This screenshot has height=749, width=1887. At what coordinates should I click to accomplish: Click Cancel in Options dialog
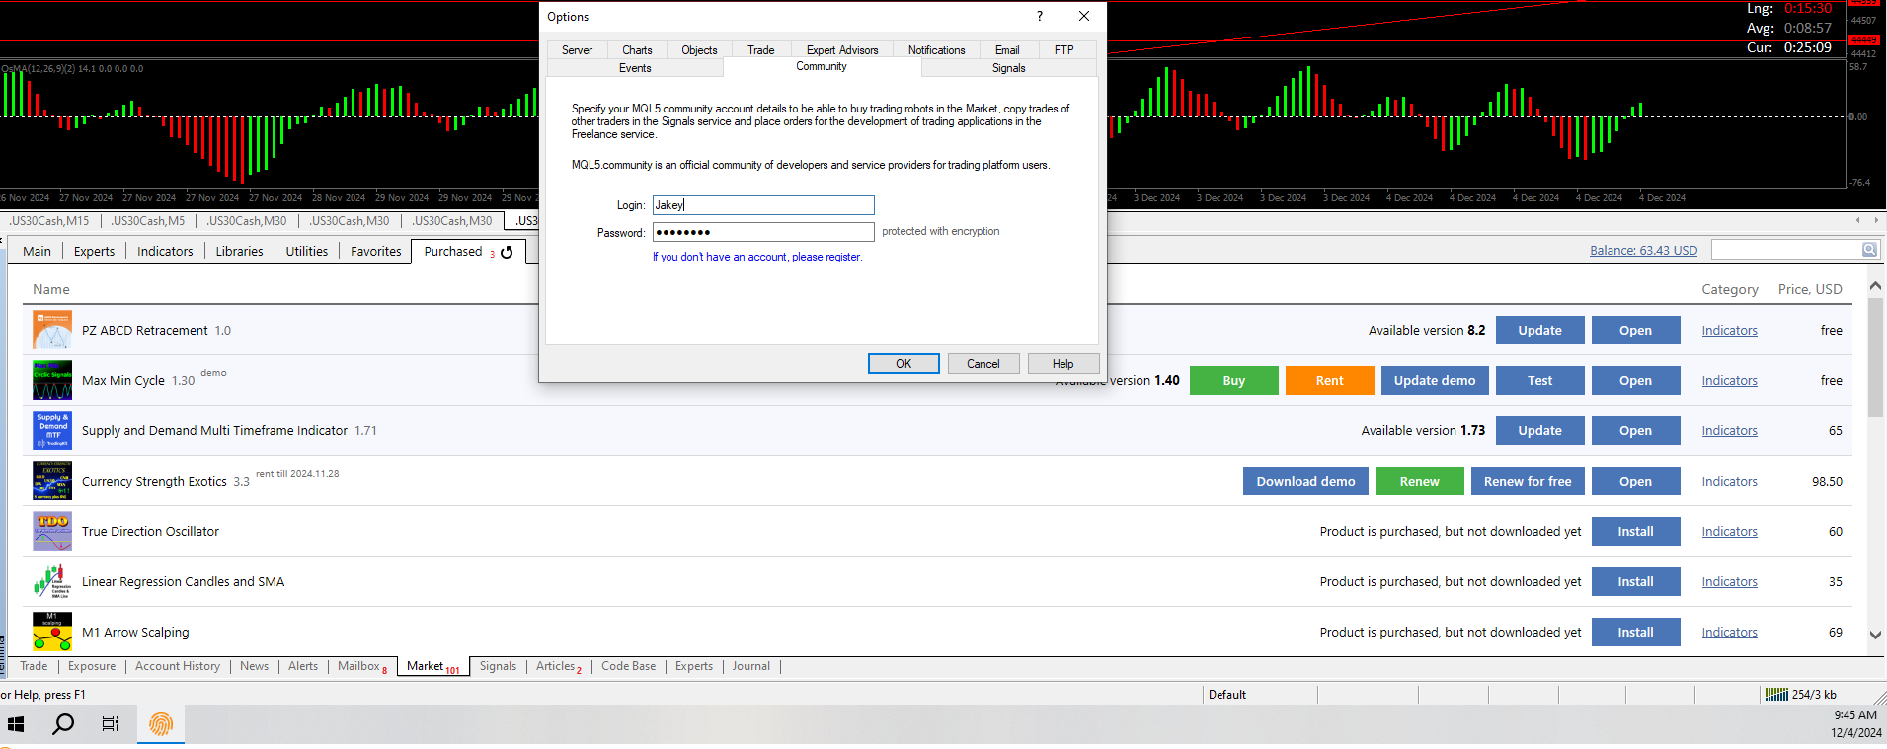(x=983, y=364)
